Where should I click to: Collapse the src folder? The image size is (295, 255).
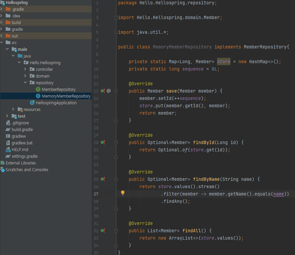pyautogui.click(x=1, y=42)
